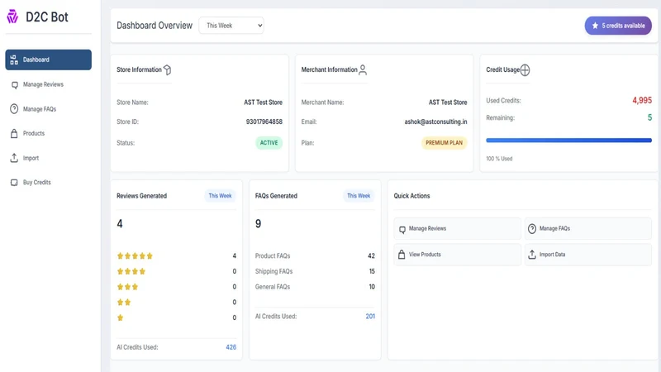Open the Dashboard menu item
The image size is (661, 372).
coord(49,60)
